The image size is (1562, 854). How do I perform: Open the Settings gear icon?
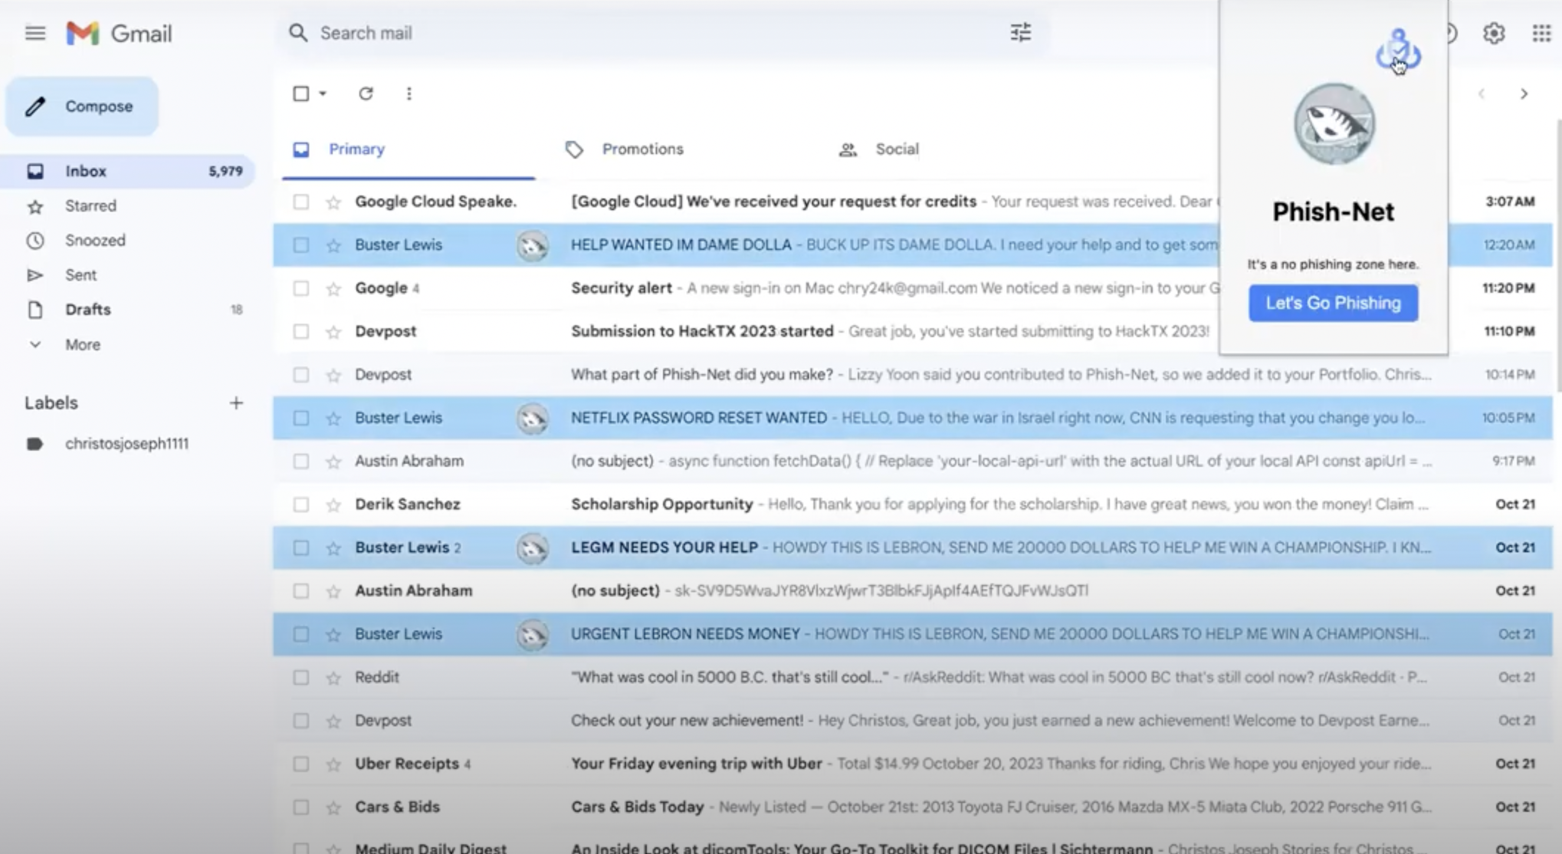[x=1494, y=34]
